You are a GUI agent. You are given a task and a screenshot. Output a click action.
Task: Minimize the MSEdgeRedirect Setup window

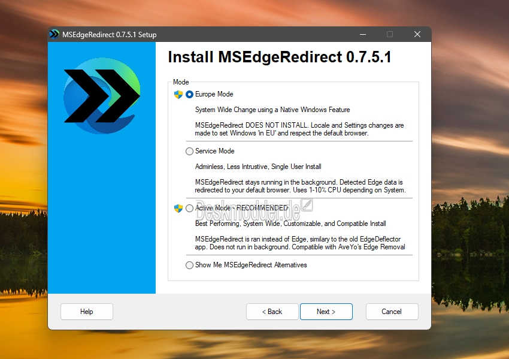click(x=363, y=34)
